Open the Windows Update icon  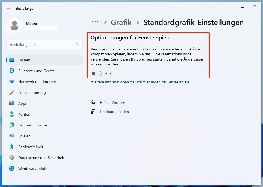pyautogui.click(x=12, y=169)
